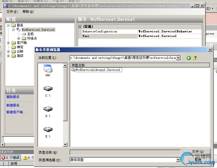The width and height of the screenshot is (217, 168).
Task: Click the 删除服务 link
Action: 13,97
